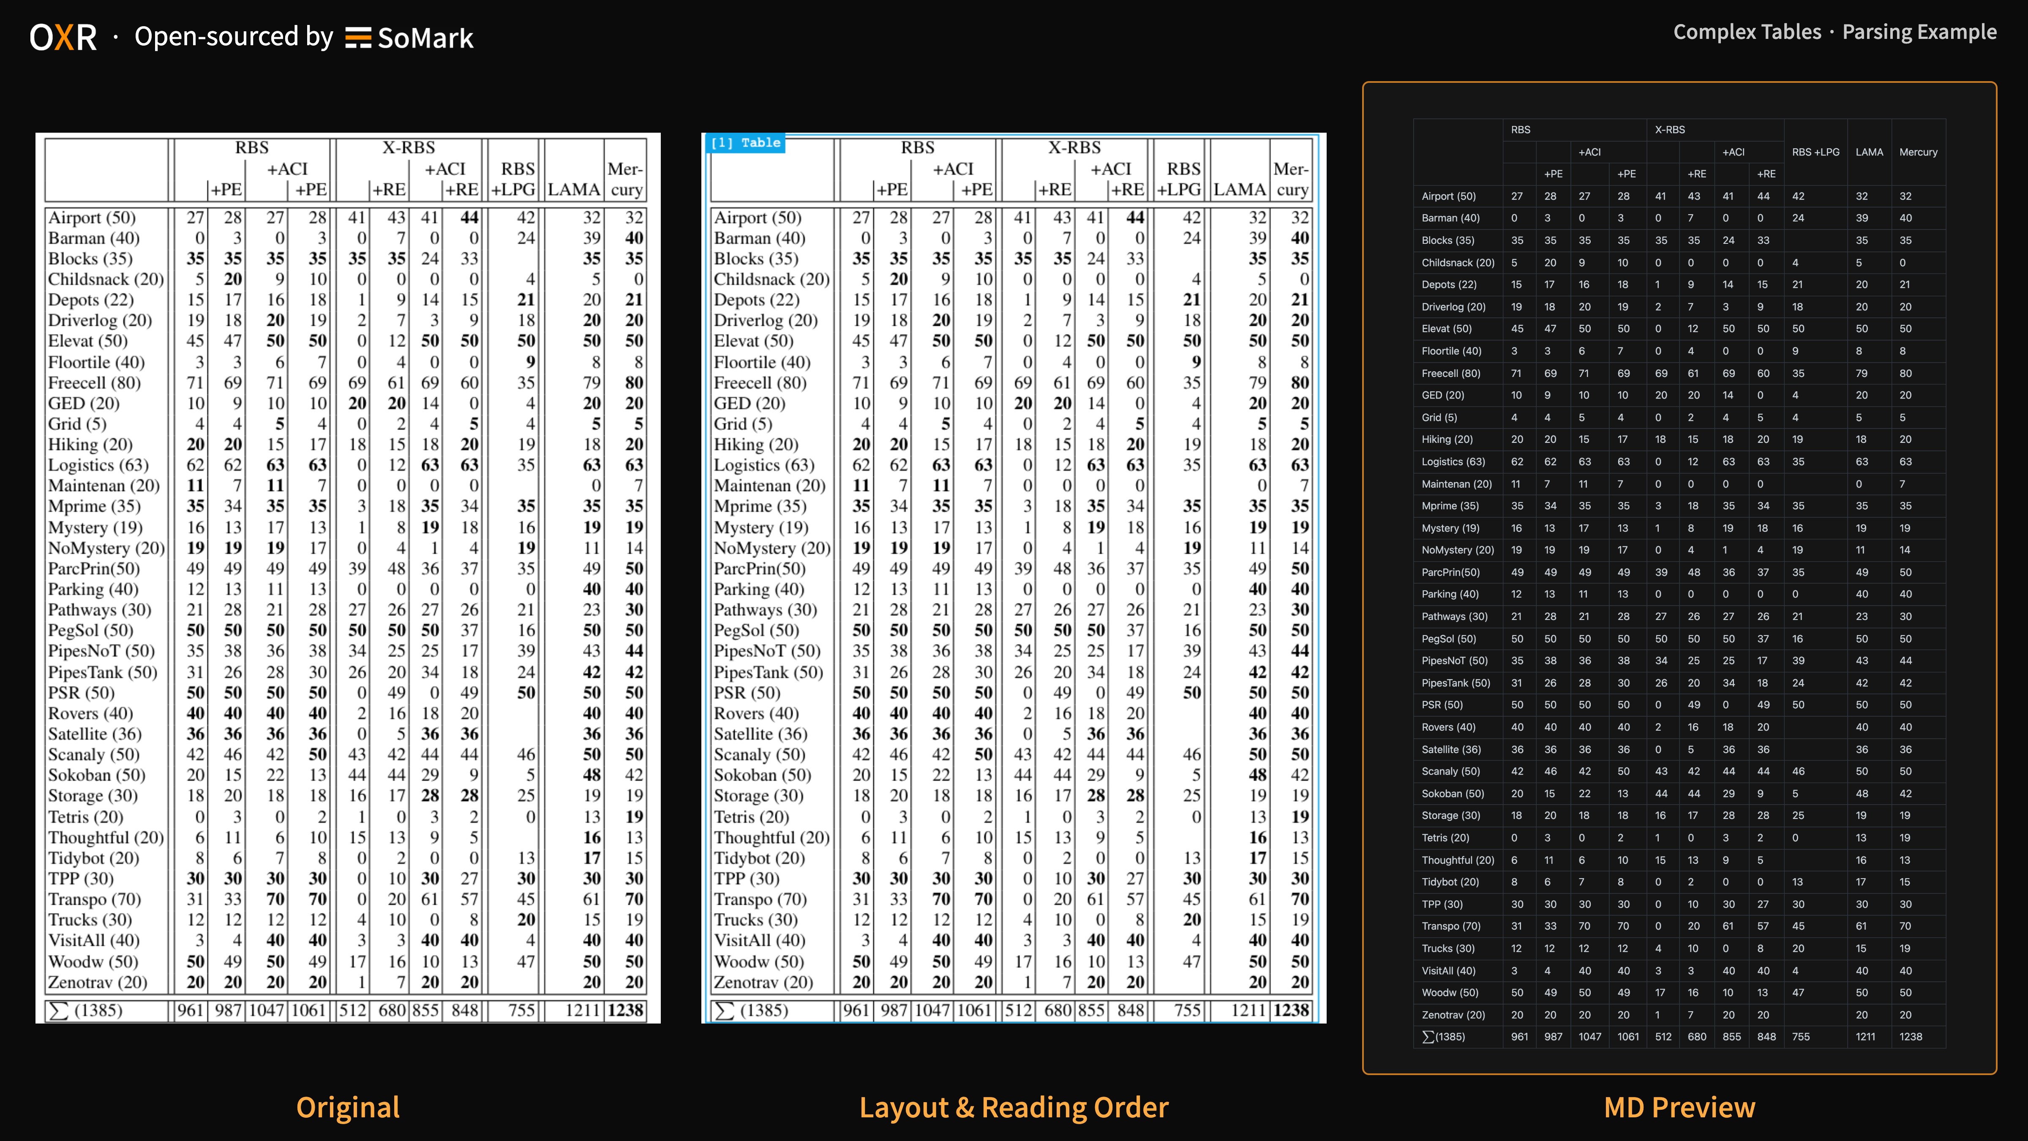2028x1141 pixels.
Task: Click 'Mprime (35)' row label in MD Preview
Action: click(x=1450, y=505)
